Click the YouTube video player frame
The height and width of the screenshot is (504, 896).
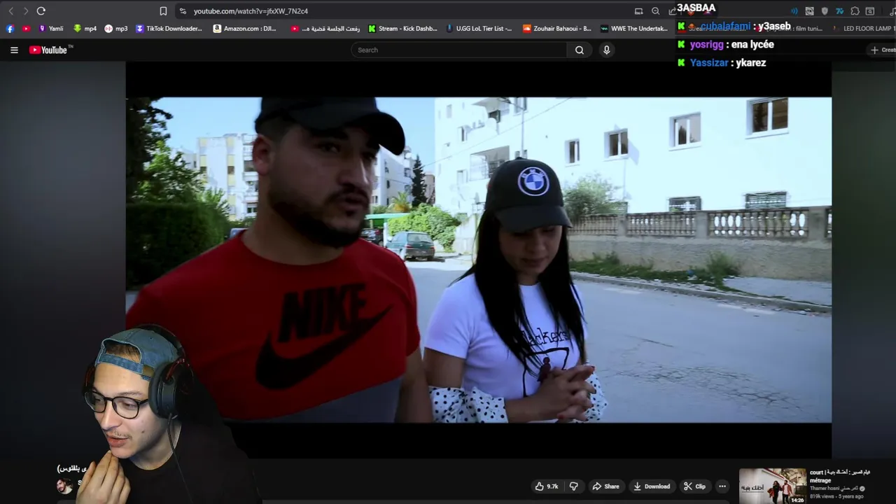(x=479, y=260)
